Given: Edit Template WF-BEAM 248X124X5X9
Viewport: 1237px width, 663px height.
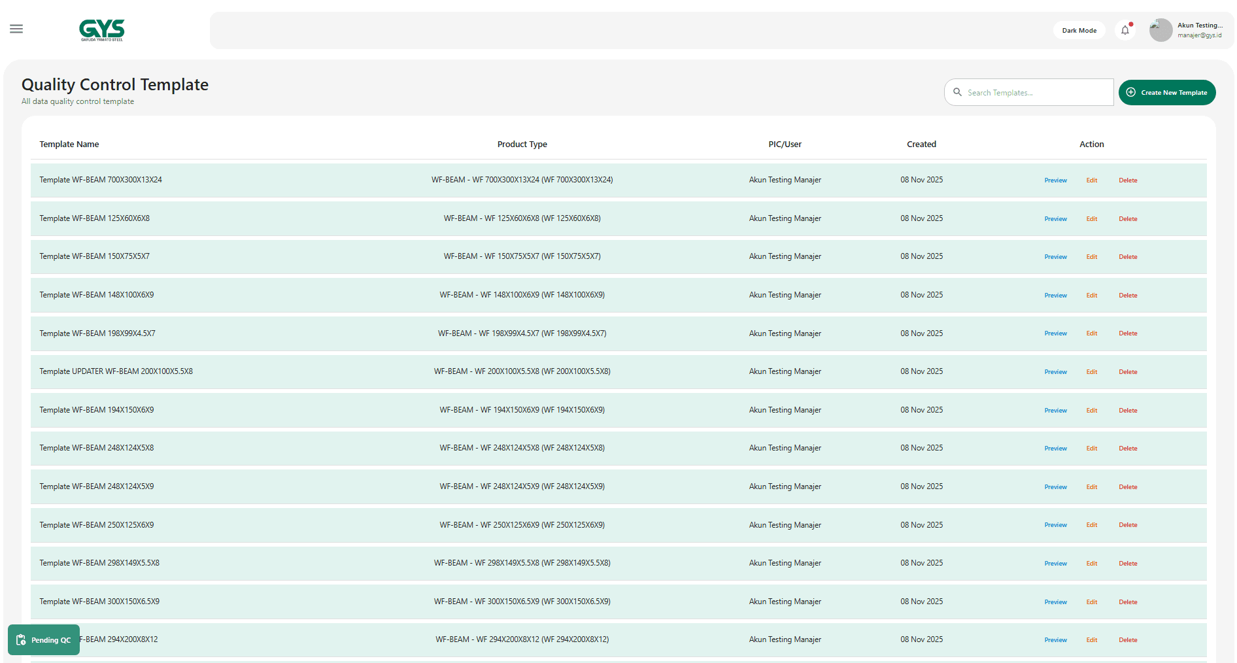Looking at the screenshot, I should click(1091, 487).
